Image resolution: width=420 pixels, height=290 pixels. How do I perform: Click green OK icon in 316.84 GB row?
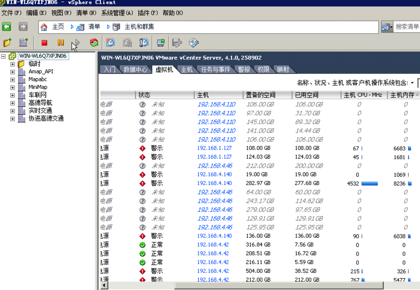click(142, 245)
